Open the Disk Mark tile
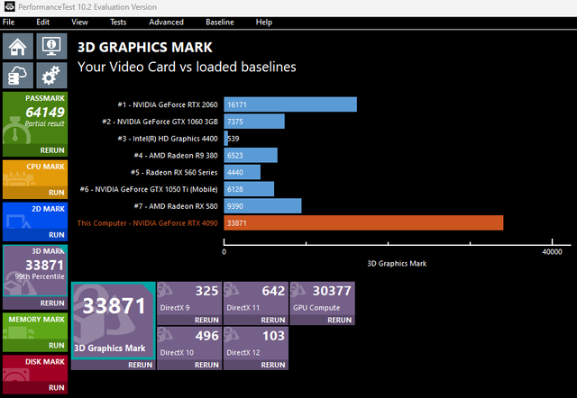The image size is (577, 398). (35, 368)
